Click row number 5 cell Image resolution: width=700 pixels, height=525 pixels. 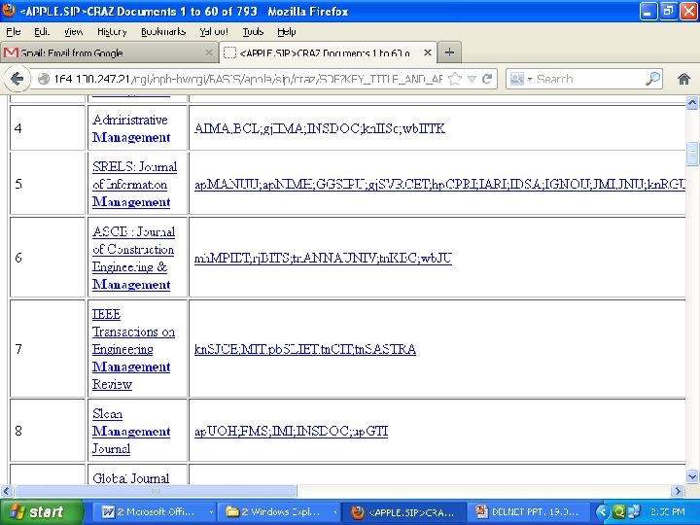click(48, 184)
